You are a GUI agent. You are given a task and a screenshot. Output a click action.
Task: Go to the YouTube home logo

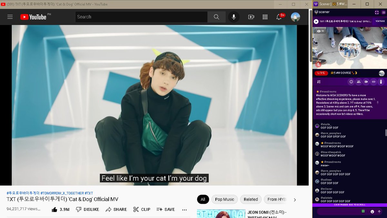[x=34, y=17]
